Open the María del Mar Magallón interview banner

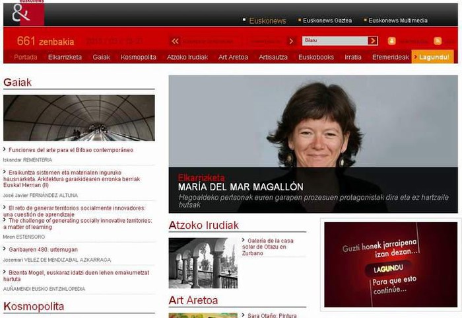(x=313, y=144)
